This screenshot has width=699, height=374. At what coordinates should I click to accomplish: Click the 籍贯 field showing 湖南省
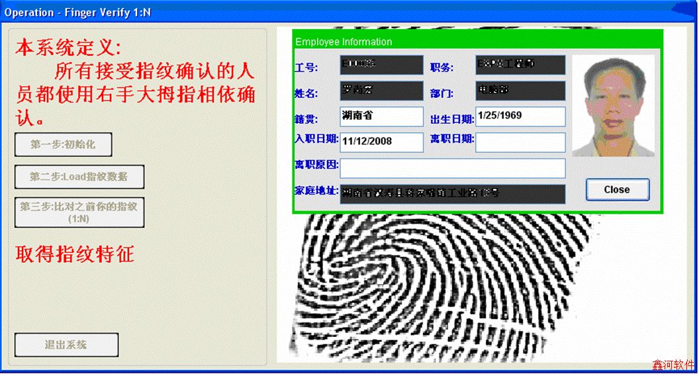381,117
